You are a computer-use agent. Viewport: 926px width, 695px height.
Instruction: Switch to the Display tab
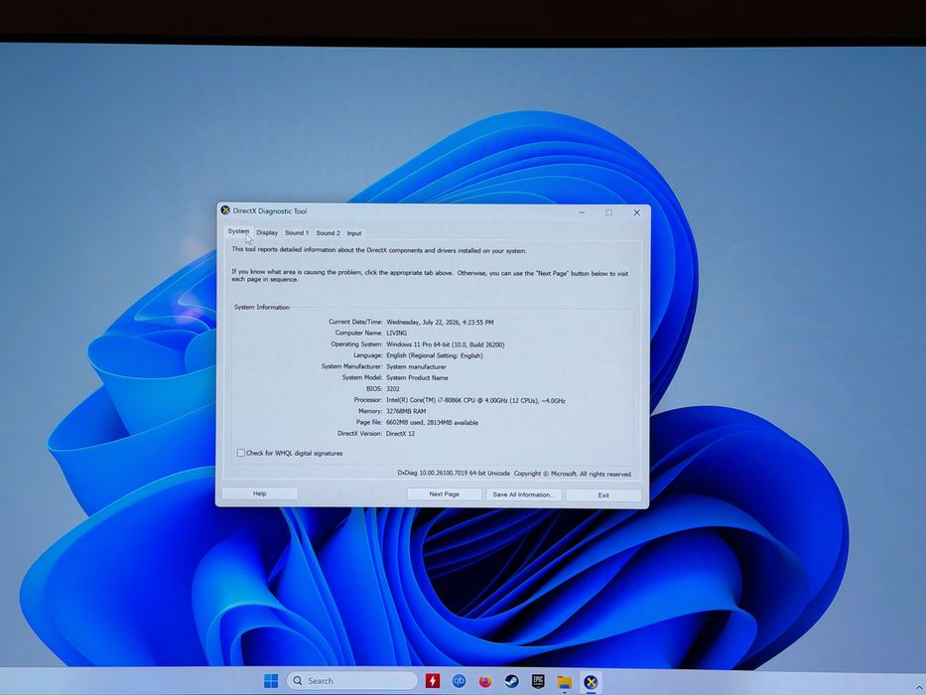(x=267, y=232)
